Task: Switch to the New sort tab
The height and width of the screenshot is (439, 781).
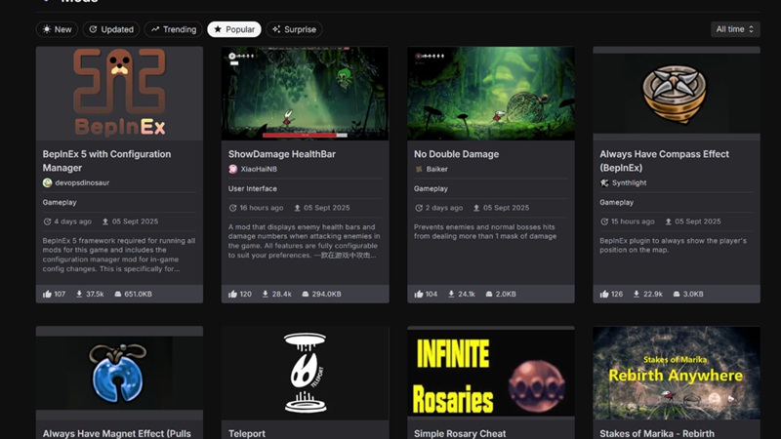Action: pos(57,29)
